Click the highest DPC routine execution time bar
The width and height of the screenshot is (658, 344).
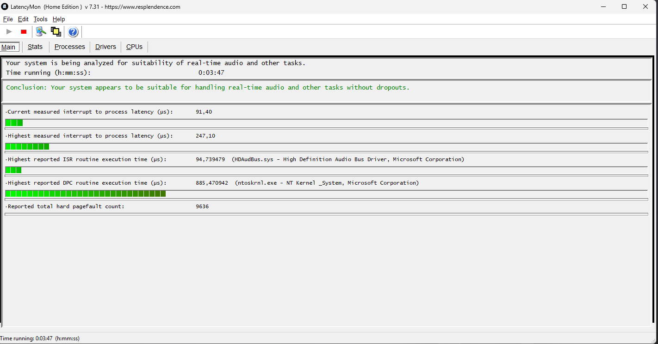coord(86,193)
